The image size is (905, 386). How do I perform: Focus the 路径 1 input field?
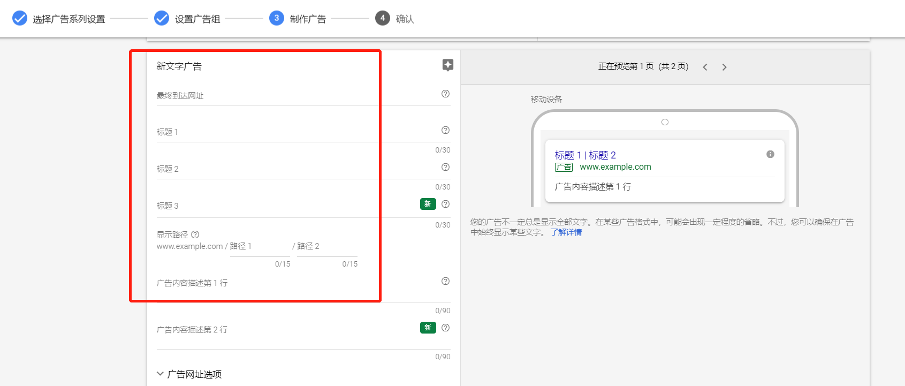click(x=260, y=246)
